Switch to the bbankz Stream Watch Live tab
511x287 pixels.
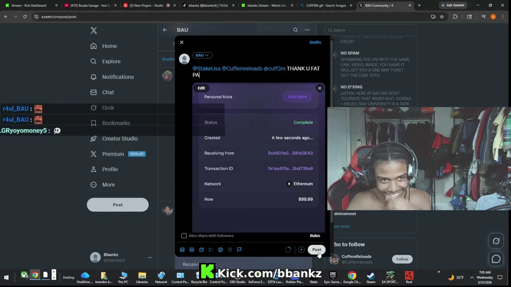(x=267, y=6)
